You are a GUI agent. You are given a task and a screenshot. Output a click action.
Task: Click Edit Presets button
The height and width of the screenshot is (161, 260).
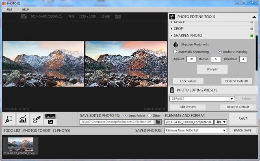coord(188,107)
